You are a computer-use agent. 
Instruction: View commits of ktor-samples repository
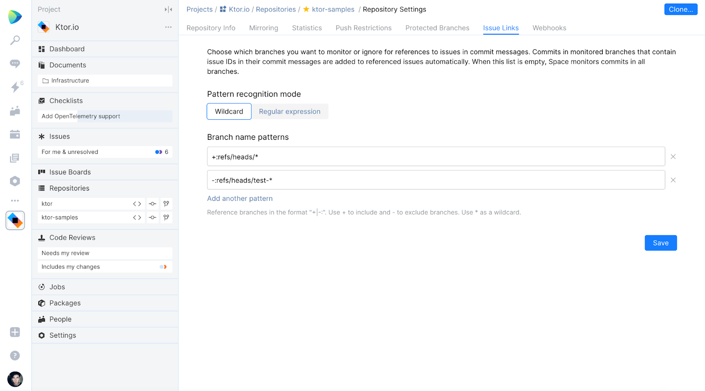coord(152,217)
